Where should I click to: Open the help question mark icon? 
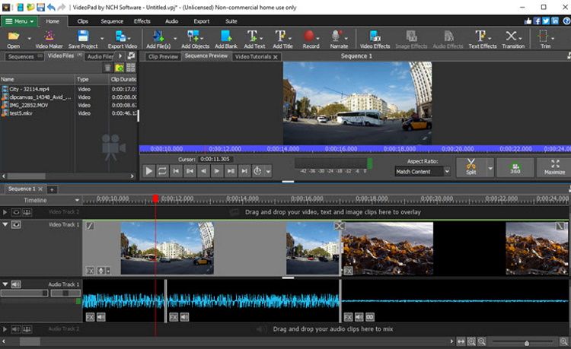click(566, 21)
